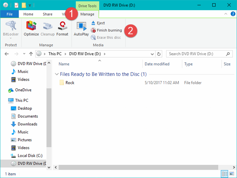Click horizontal scrollbar left arrow
237x178 pixels.
tap(56, 167)
